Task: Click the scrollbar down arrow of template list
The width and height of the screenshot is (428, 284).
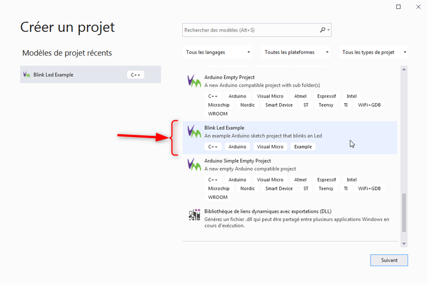Action: tap(404, 243)
